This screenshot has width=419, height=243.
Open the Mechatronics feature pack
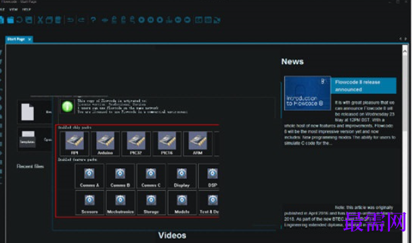tap(120, 202)
